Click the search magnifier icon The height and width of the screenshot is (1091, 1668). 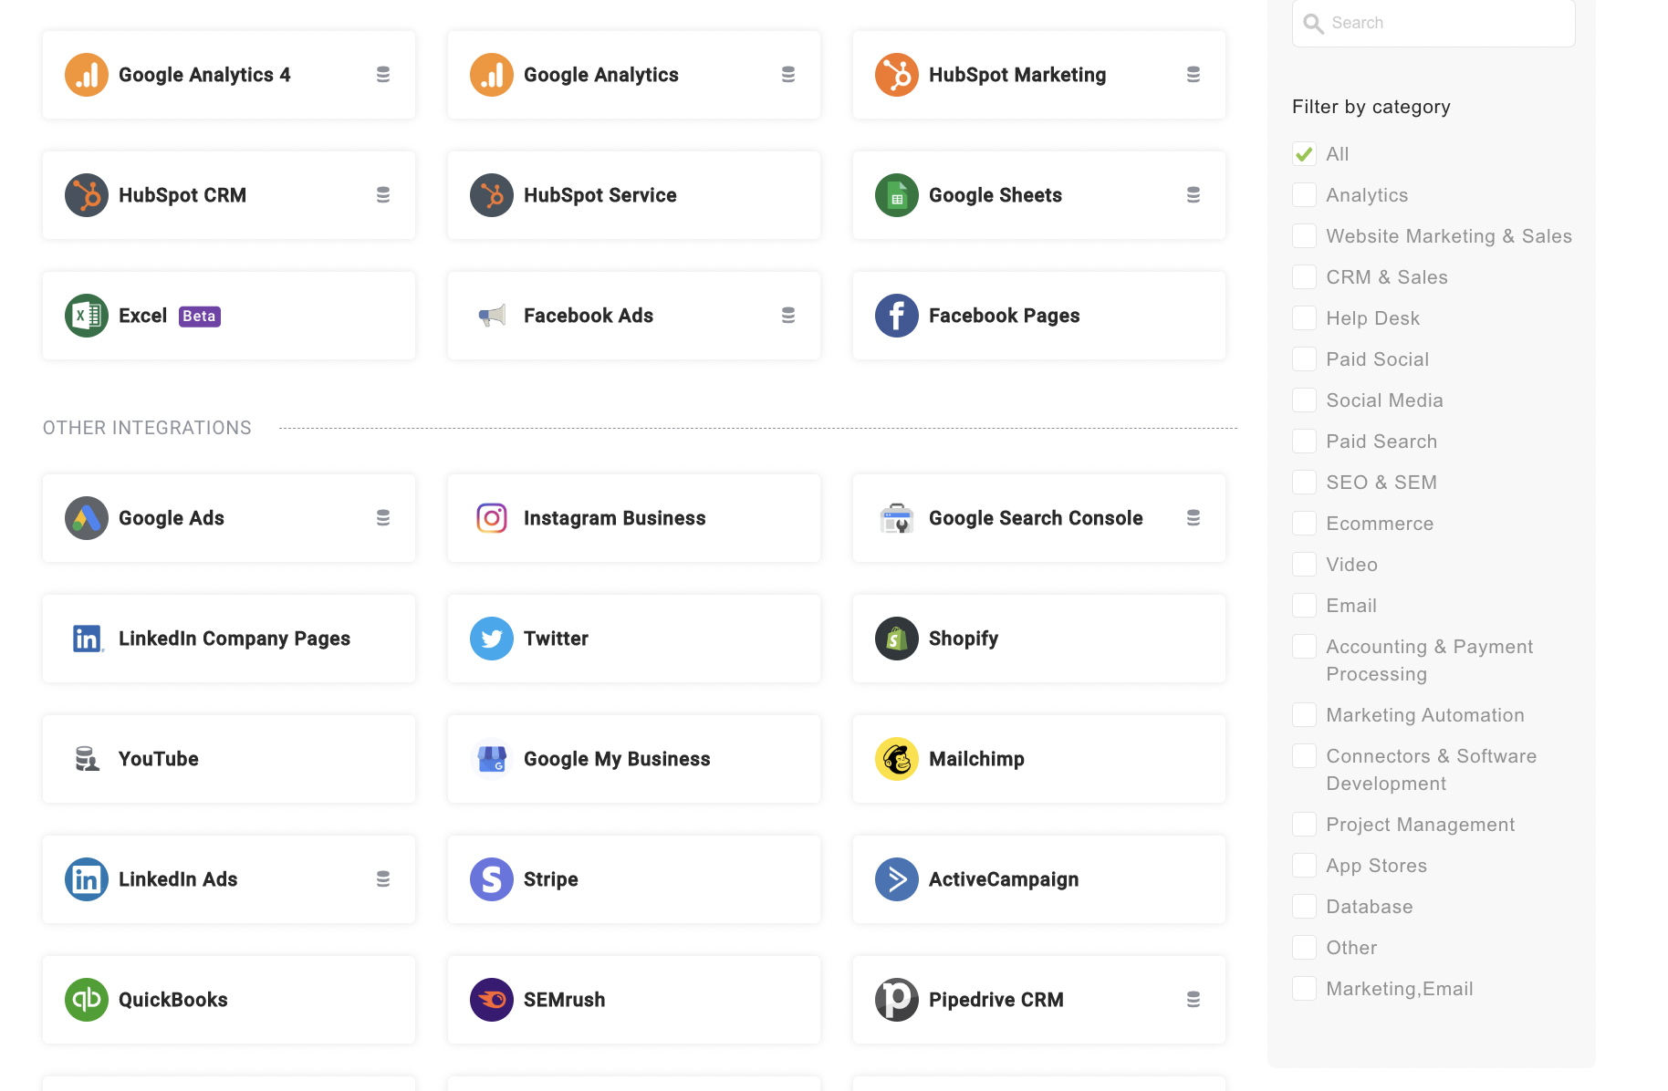click(x=1313, y=24)
